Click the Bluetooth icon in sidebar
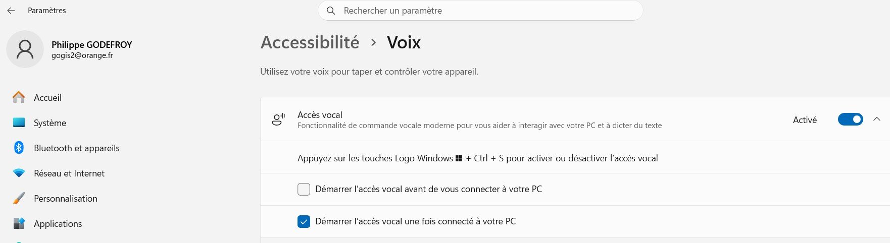Image resolution: width=890 pixels, height=243 pixels. click(19, 148)
